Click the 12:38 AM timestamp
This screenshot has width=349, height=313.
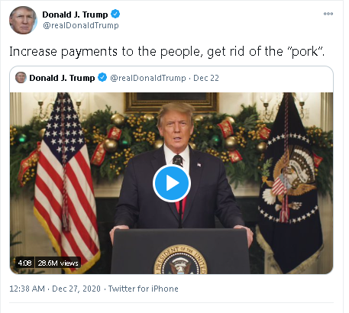[x=27, y=289]
